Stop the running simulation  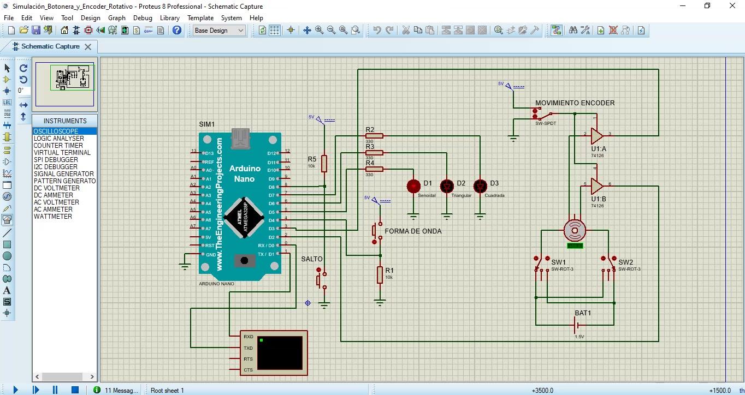(75, 390)
